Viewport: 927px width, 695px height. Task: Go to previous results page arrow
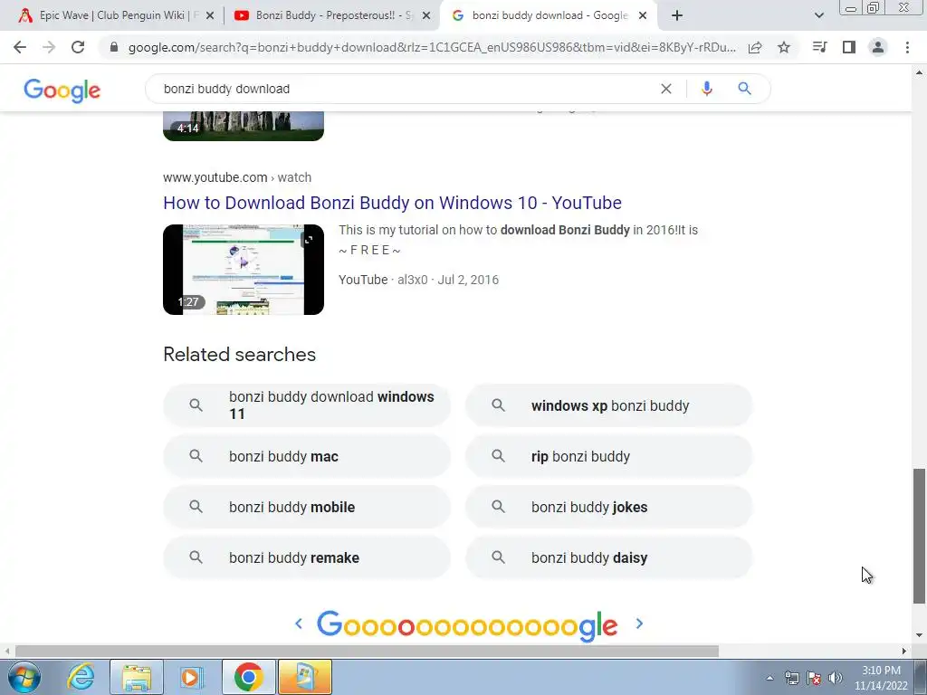coord(299,624)
